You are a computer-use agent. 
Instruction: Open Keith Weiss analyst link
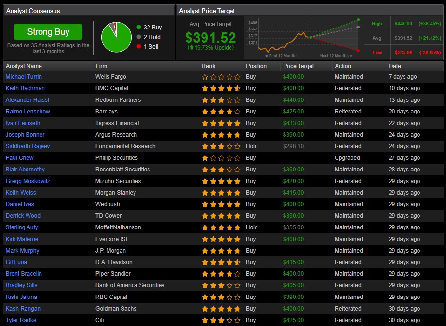click(21, 193)
